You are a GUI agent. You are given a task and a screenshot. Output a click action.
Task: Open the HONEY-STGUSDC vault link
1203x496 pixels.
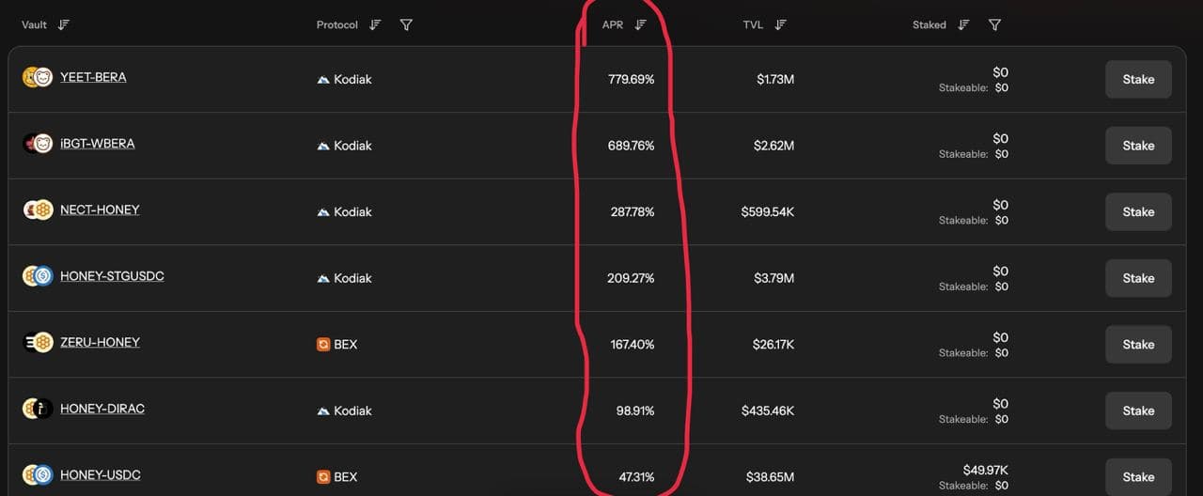[112, 276]
